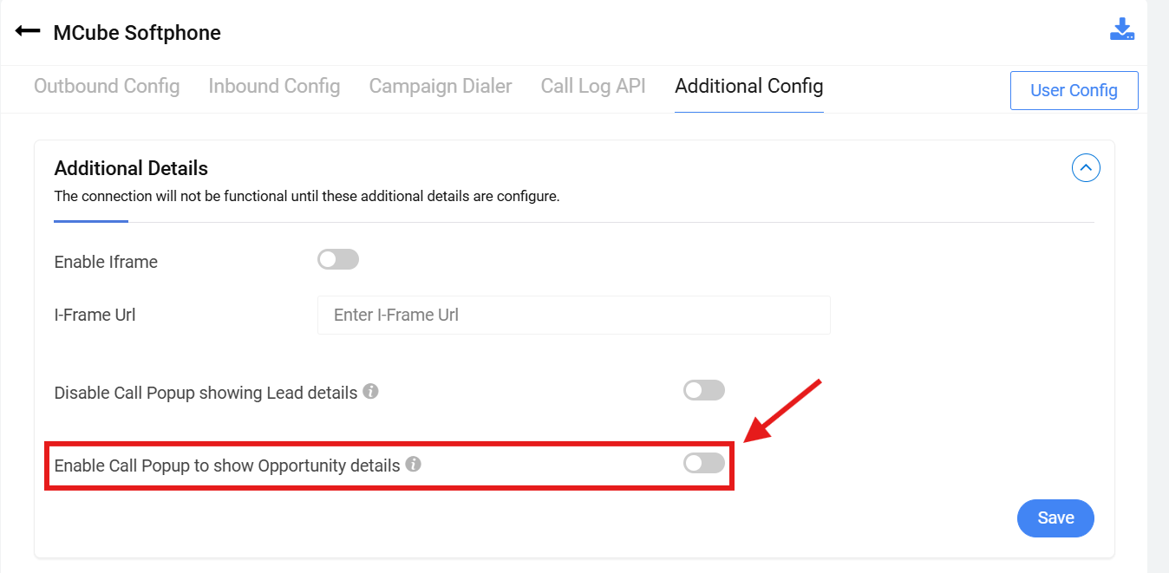
Task: Click the Enable Iframe label text
Action: click(106, 262)
